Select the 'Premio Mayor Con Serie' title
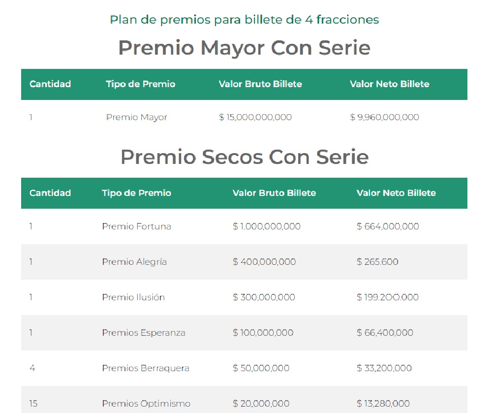The image size is (493, 413). (245, 48)
